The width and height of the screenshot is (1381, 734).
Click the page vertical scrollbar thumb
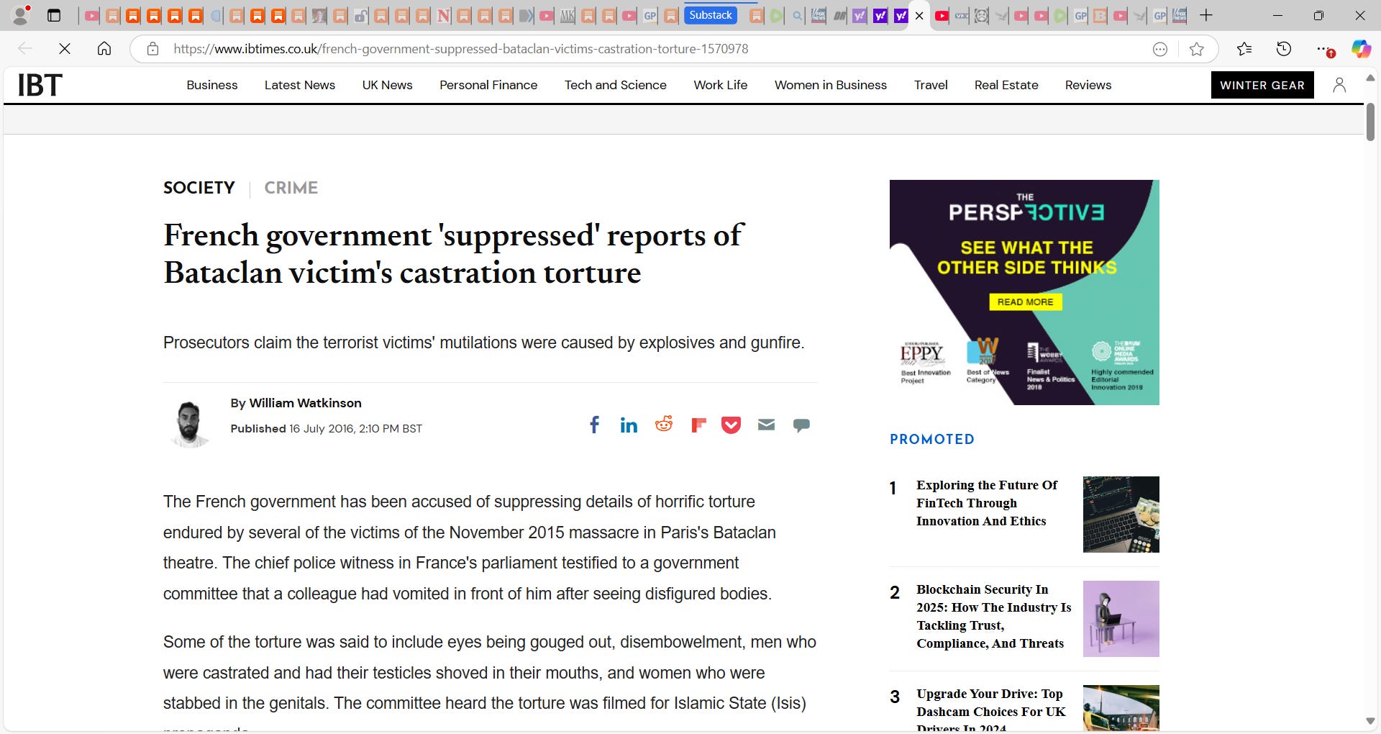(x=1370, y=122)
